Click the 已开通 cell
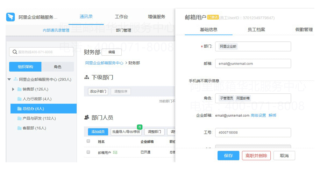The height and width of the screenshot is (170, 320). (x=145, y=152)
